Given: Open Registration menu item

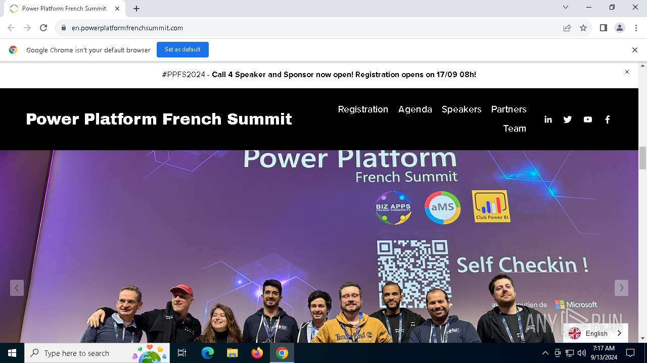Looking at the screenshot, I should [363, 109].
